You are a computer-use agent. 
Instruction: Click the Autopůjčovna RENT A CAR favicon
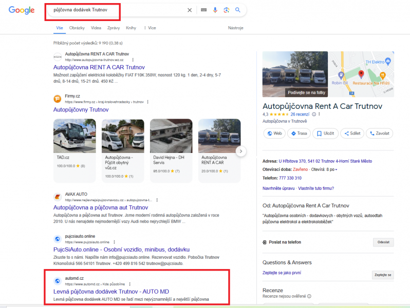click(58, 56)
